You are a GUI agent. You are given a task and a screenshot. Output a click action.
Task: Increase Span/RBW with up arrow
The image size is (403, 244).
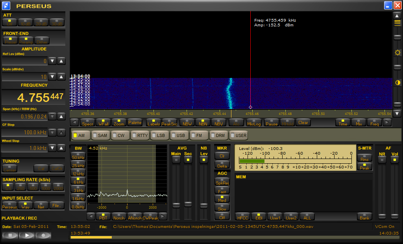tap(61, 116)
